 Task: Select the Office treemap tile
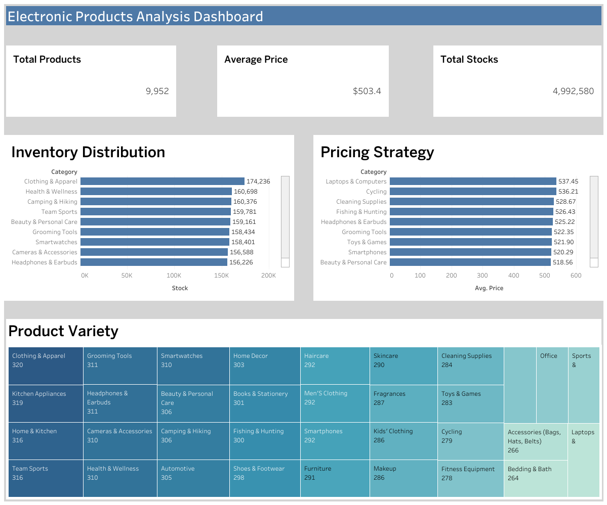[x=552, y=385]
